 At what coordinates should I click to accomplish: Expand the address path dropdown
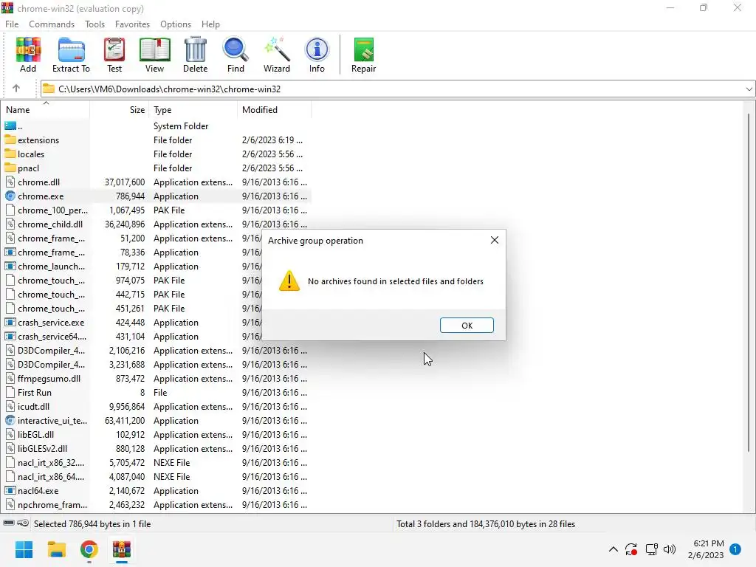pyautogui.click(x=749, y=89)
